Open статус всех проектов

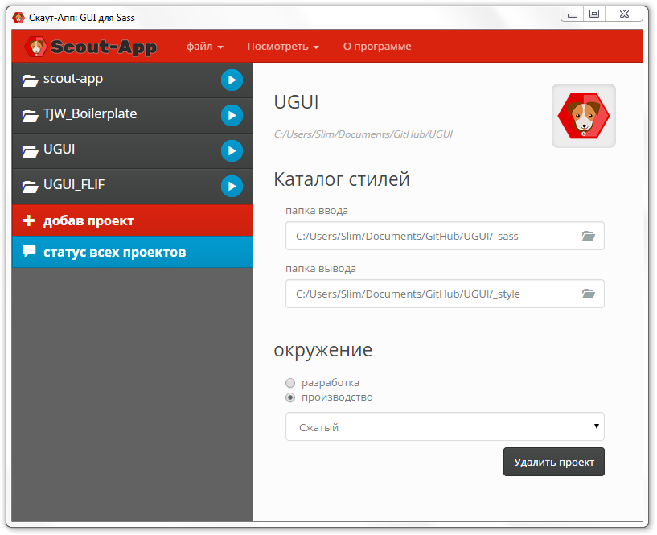point(133,252)
